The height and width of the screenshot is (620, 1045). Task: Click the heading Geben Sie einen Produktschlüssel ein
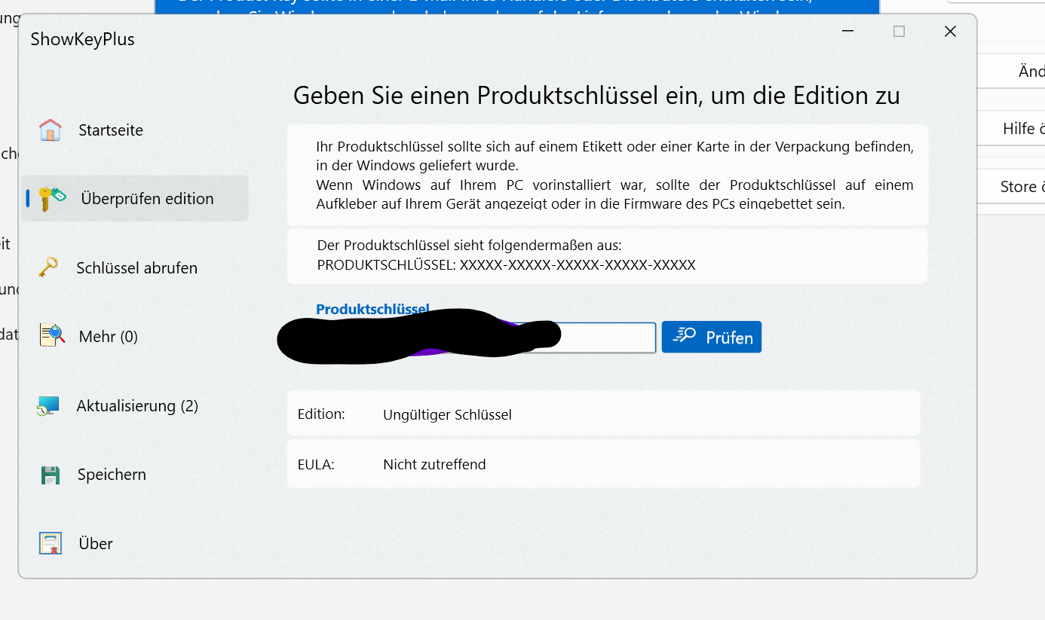[596, 96]
